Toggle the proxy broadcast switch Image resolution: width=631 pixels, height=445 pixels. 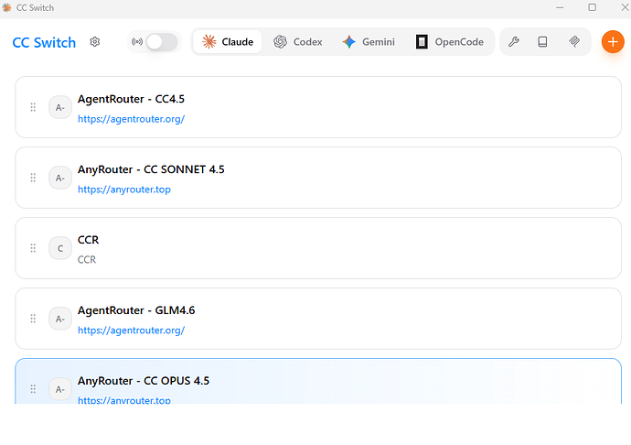(x=162, y=42)
